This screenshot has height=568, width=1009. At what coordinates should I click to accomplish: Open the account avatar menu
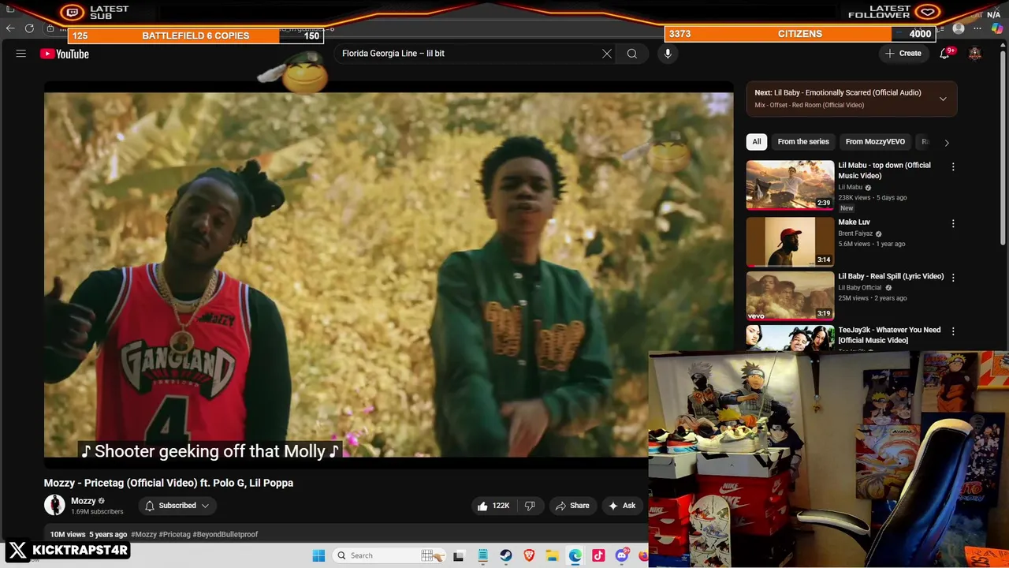click(975, 54)
